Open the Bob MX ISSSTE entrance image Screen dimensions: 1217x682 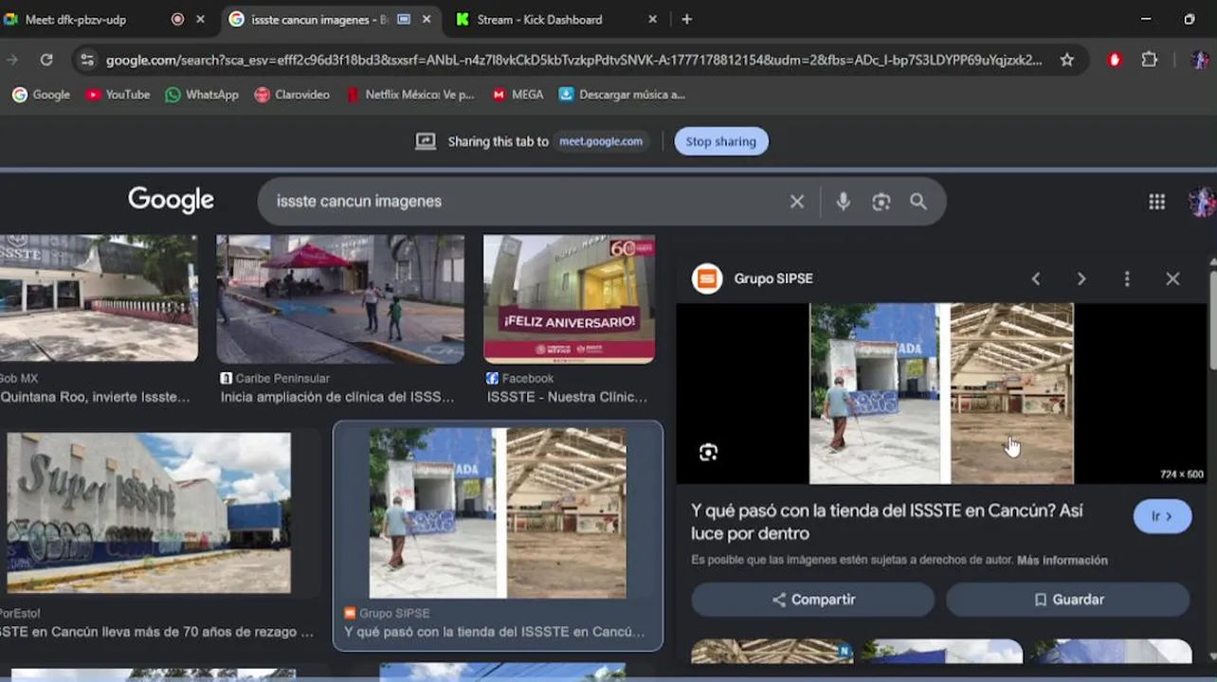click(x=99, y=299)
